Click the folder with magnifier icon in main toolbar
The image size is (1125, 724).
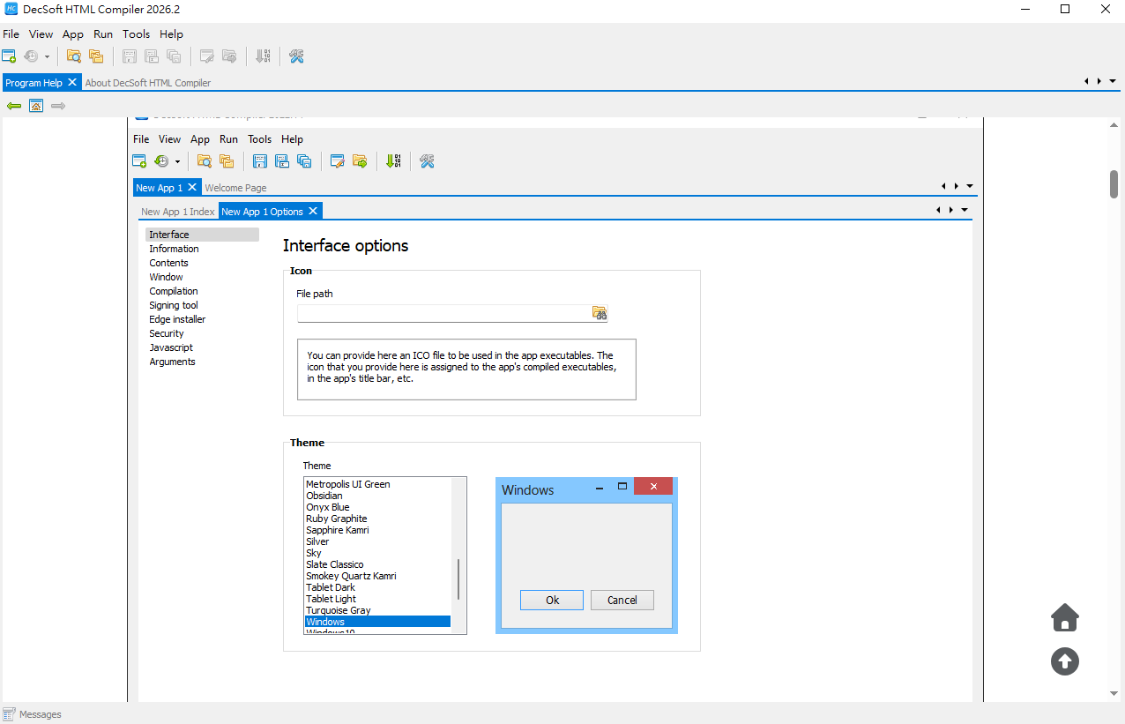pos(74,56)
